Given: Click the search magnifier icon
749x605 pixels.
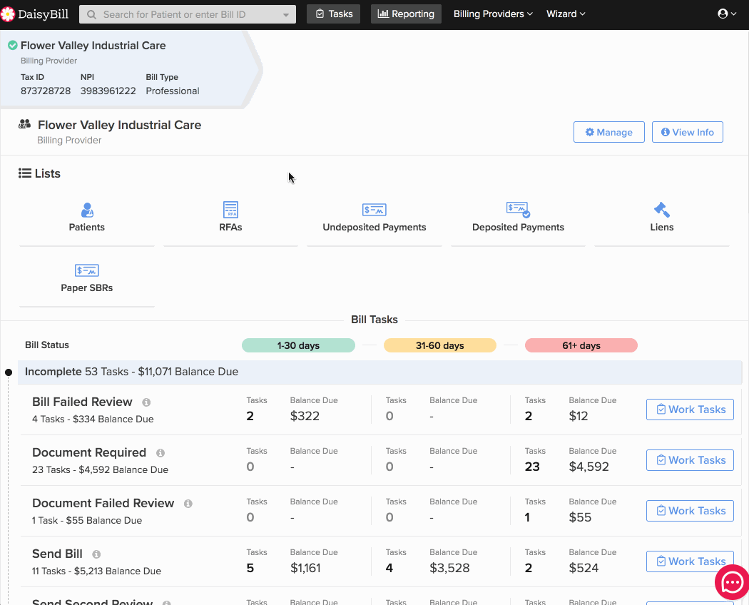Looking at the screenshot, I should (x=92, y=15).
